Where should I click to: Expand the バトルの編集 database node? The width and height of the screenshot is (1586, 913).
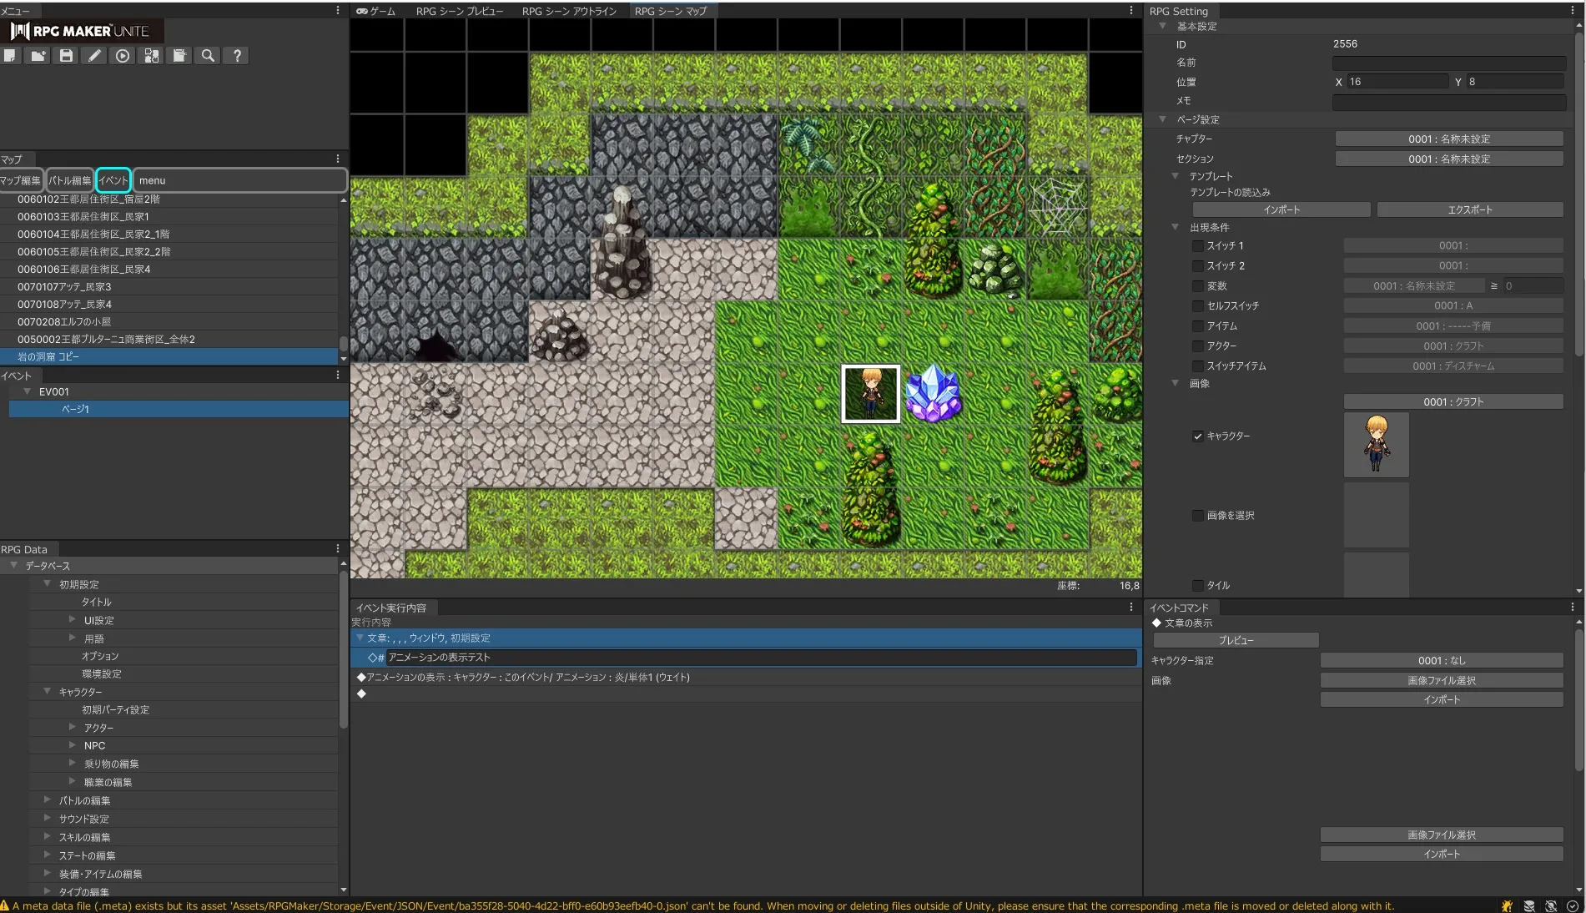[x=48, y=800]
